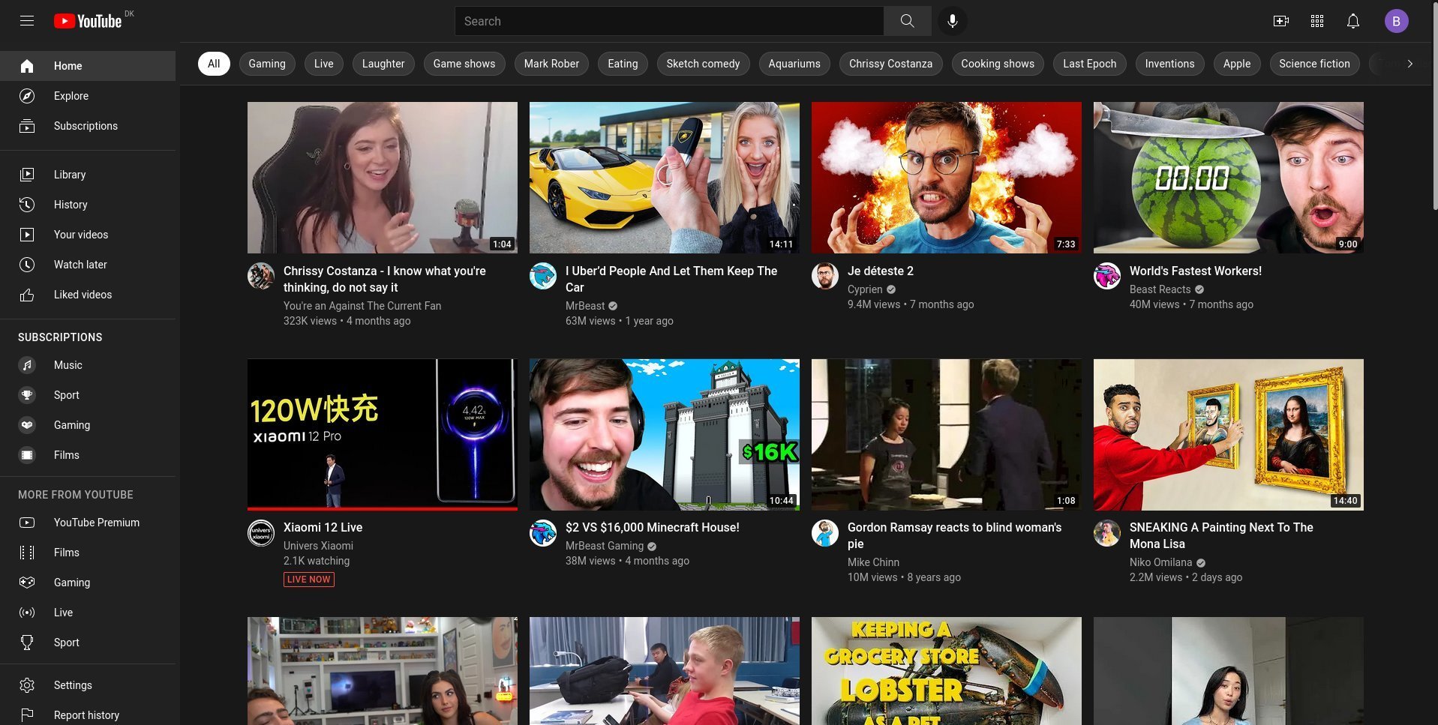
Task: Click the LIVE NOW badge
Action: click(x=309, y=579)
